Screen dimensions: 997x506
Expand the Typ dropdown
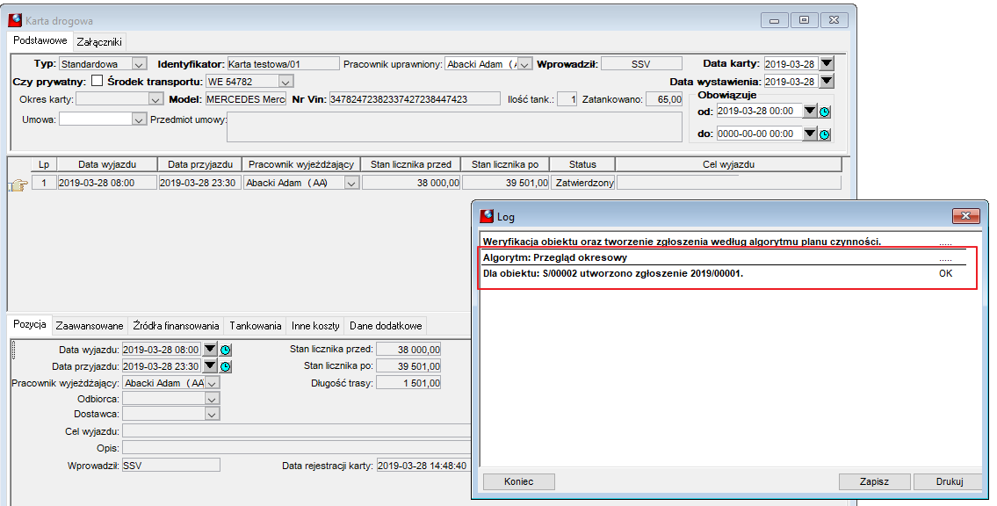[x=140, y=64]
